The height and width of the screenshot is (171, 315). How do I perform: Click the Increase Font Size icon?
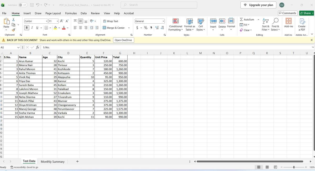pyautogui.click(x=61, y=21)
